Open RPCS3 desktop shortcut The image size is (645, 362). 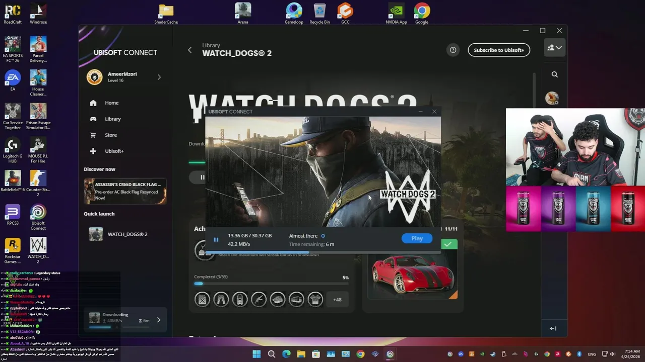tap(13, 215)
